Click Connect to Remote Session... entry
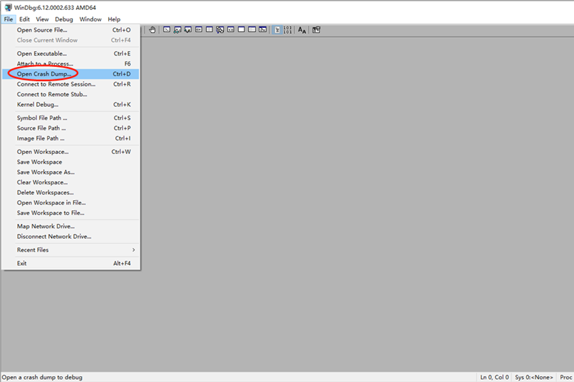The width and height of the screenshot is (574, 382). (x=56, y=84)
